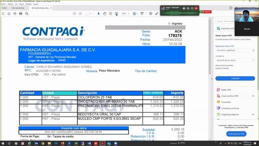Add the document to starred favorites
259x146 pixels.
coord(9,13)
